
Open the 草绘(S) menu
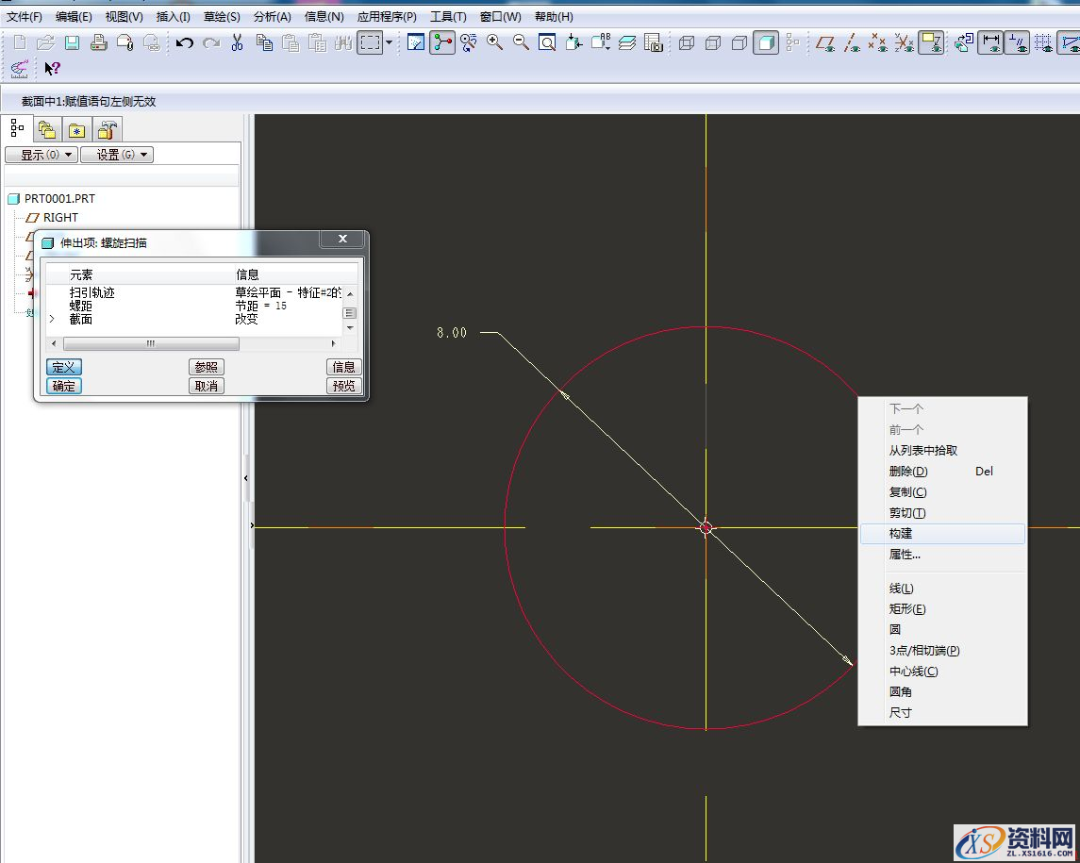coord(222,17)
